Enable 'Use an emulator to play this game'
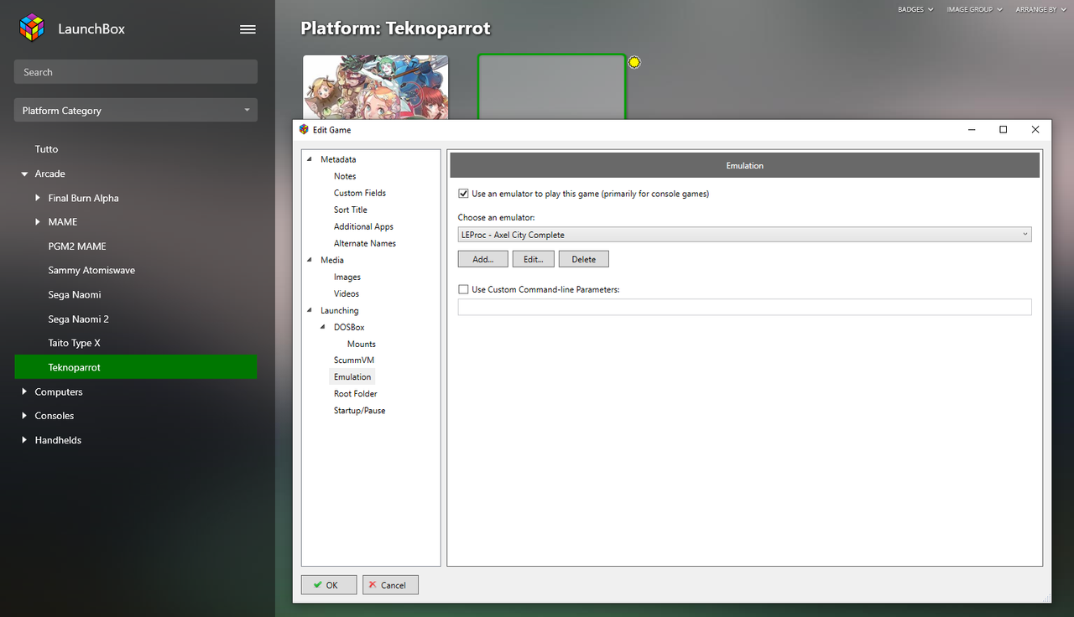 coord(463,194)
